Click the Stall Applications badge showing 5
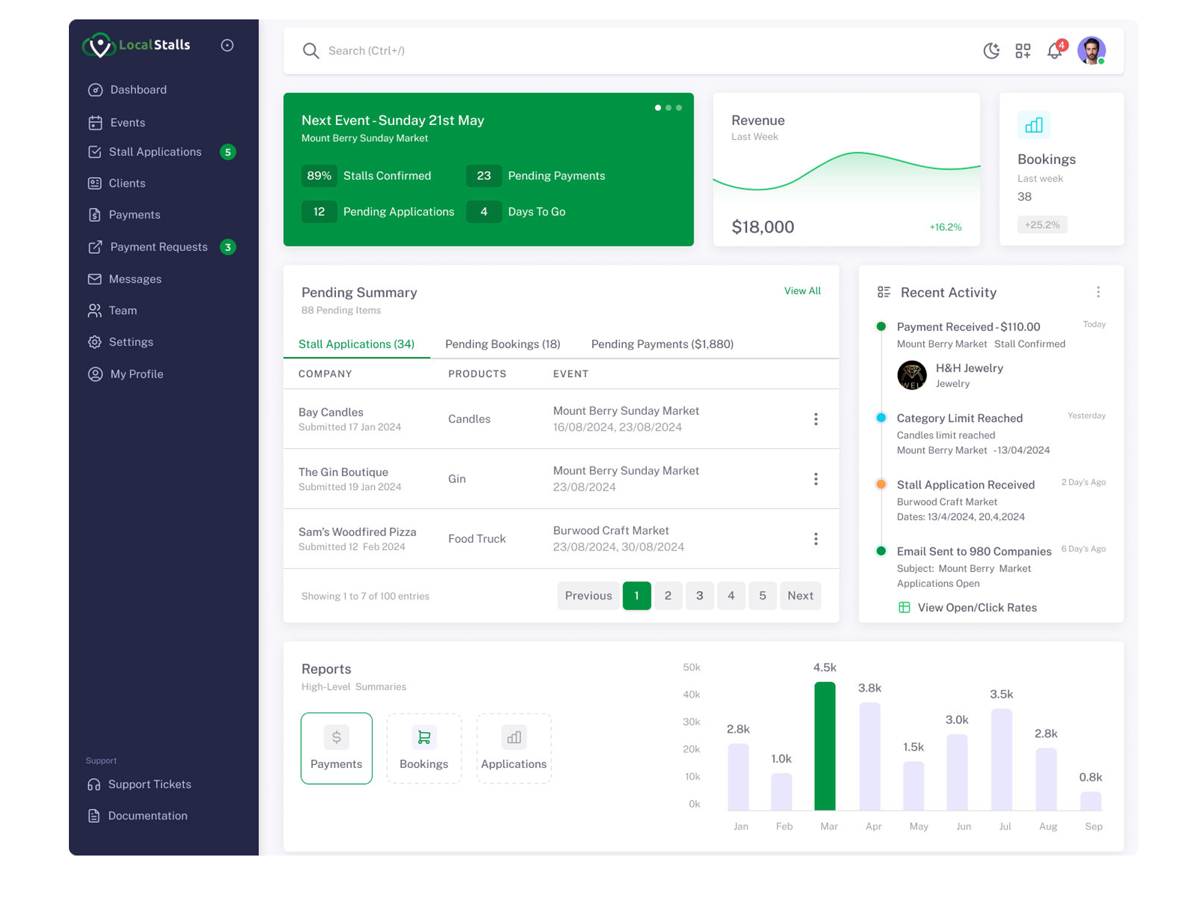 228,152
